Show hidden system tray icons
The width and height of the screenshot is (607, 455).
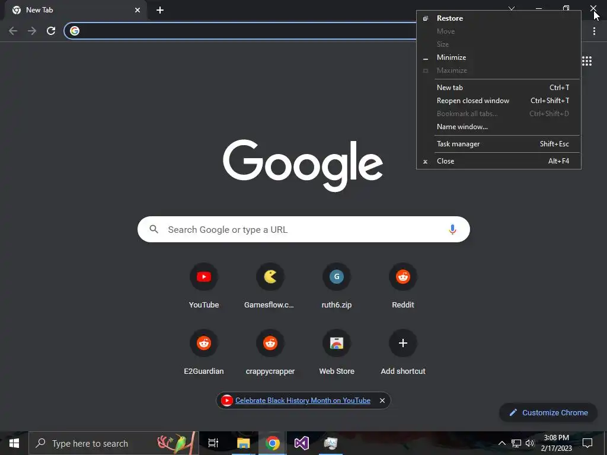pyautogui.click(x=501, y=443)
